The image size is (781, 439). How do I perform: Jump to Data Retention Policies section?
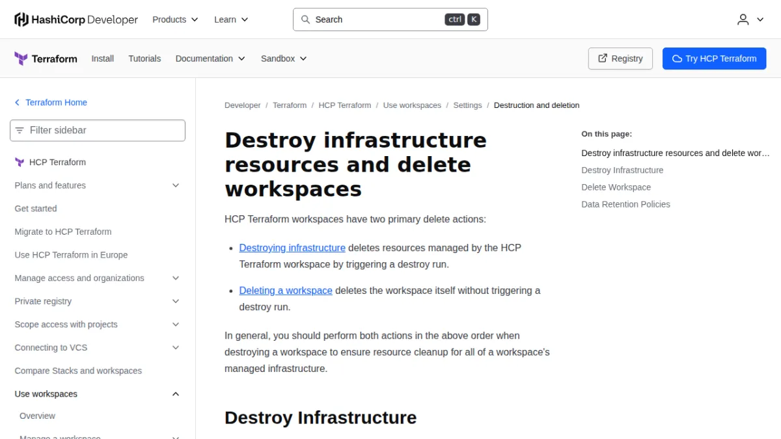tap(625, 204)
